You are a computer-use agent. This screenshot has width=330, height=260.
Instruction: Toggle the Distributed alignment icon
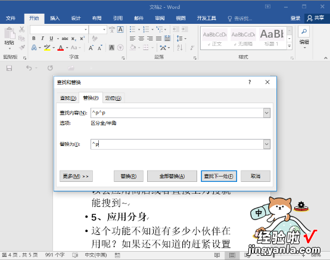pos(167,38)
